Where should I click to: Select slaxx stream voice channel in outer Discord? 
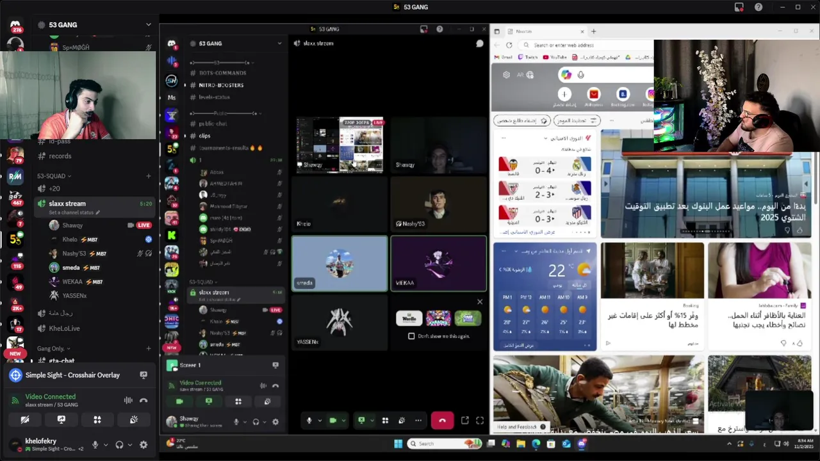coord(94,206)
